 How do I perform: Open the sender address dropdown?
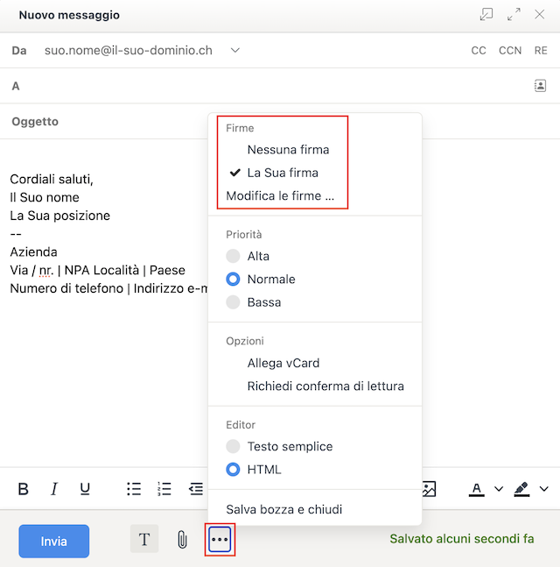235,50
